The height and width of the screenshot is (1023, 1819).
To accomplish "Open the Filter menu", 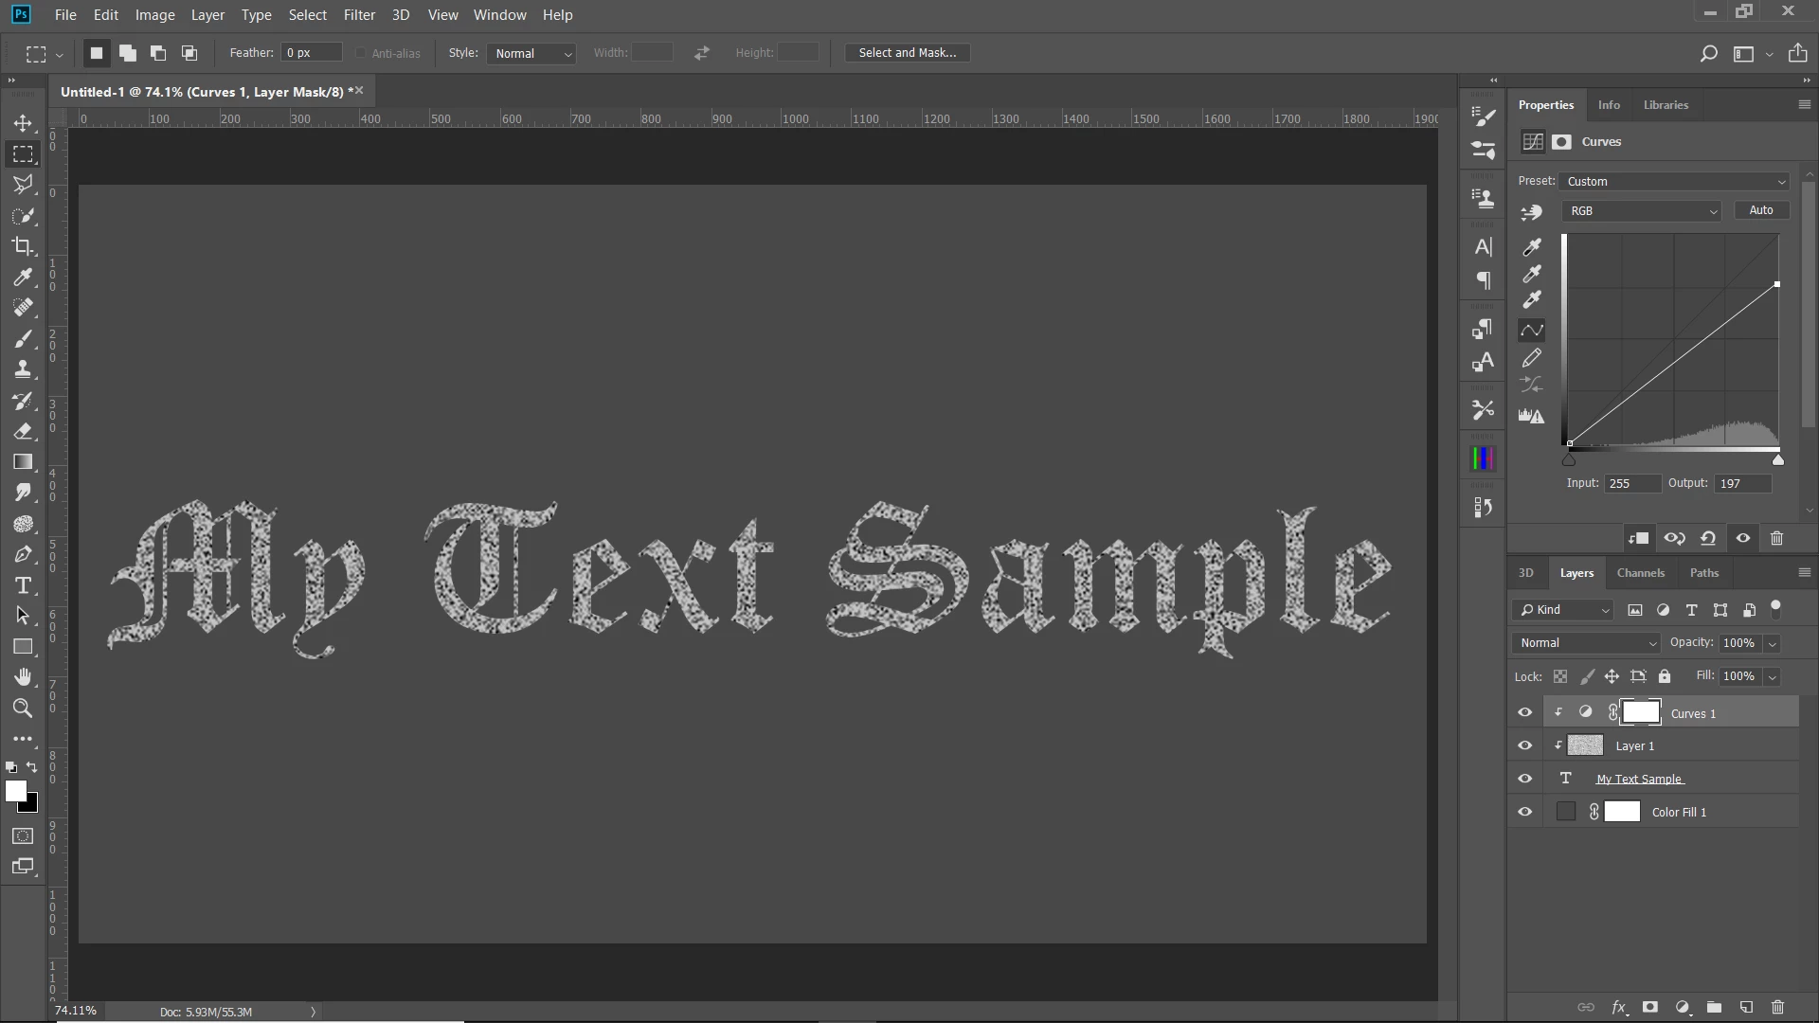I will 359,15.
